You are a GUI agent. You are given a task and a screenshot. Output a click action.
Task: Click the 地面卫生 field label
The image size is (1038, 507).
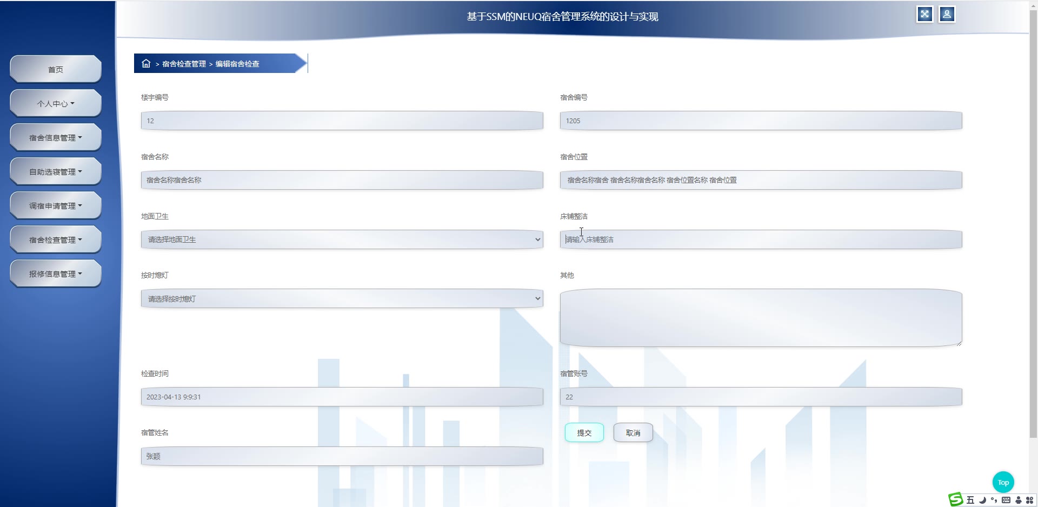click(155, 216)
